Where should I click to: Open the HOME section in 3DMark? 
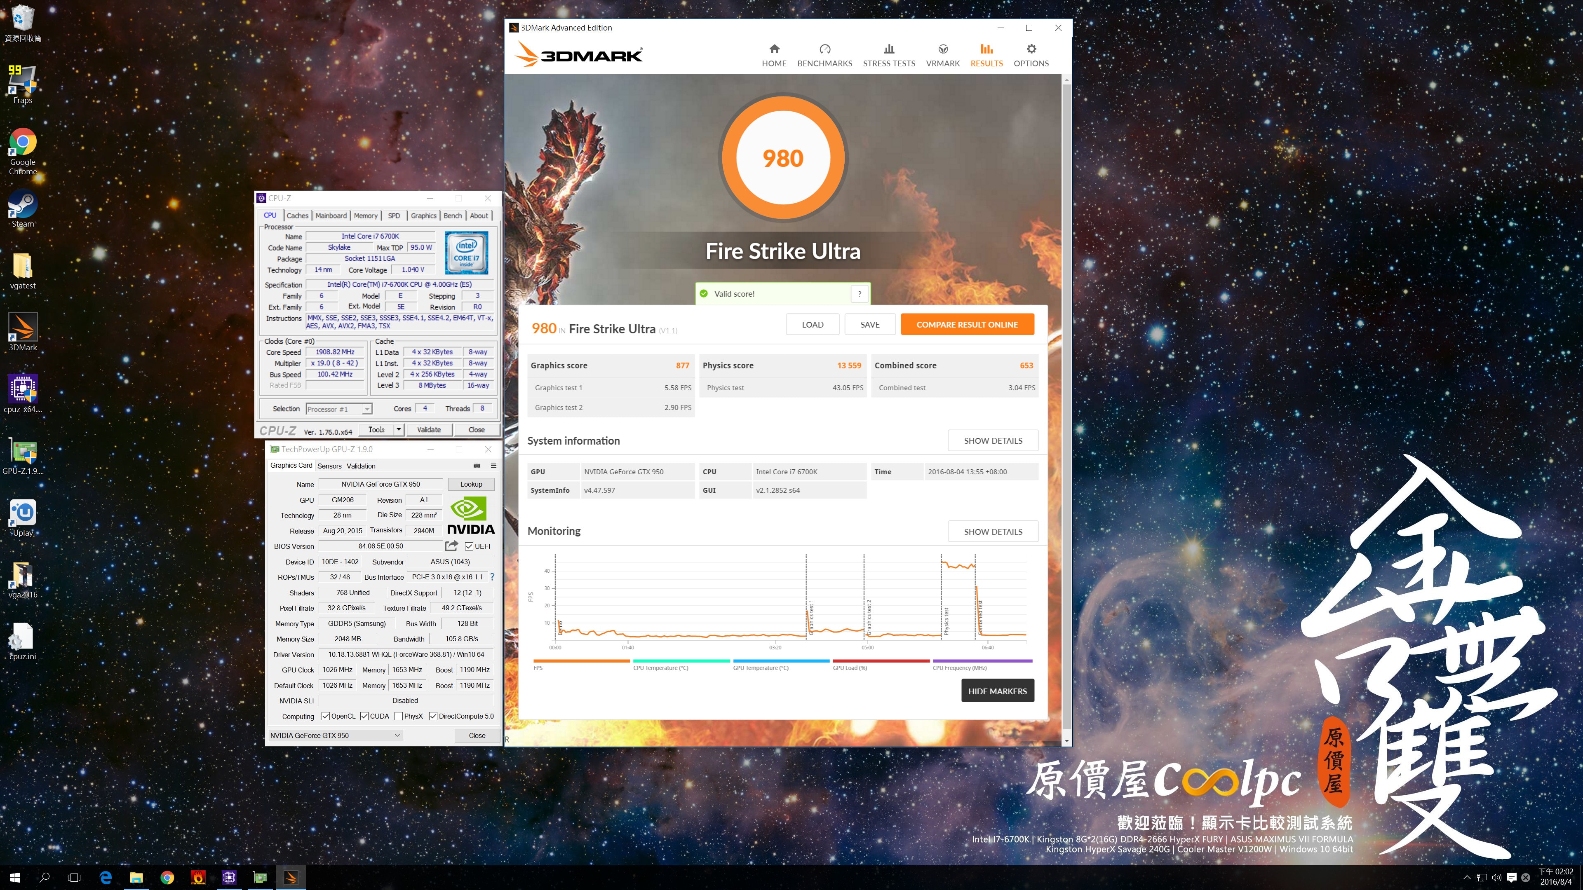pyautogui.click(x=774, y=55)
